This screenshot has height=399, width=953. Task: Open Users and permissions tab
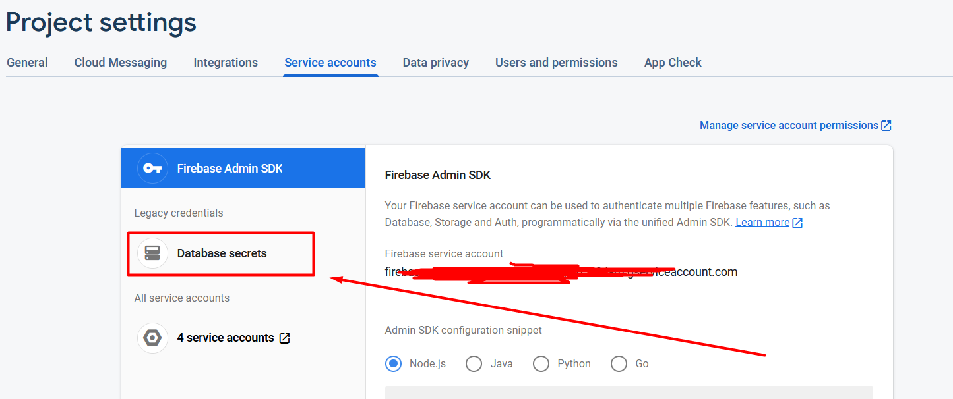(557, 63)
